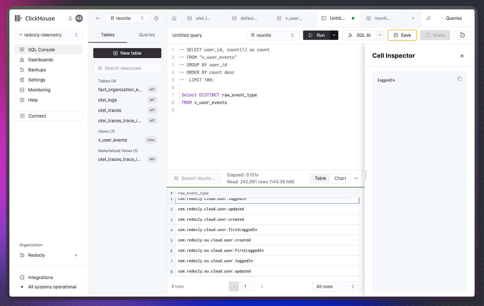Screen dimensions: 484x306
Task: Click the SQL AI button
Action: tap(359, 35)
